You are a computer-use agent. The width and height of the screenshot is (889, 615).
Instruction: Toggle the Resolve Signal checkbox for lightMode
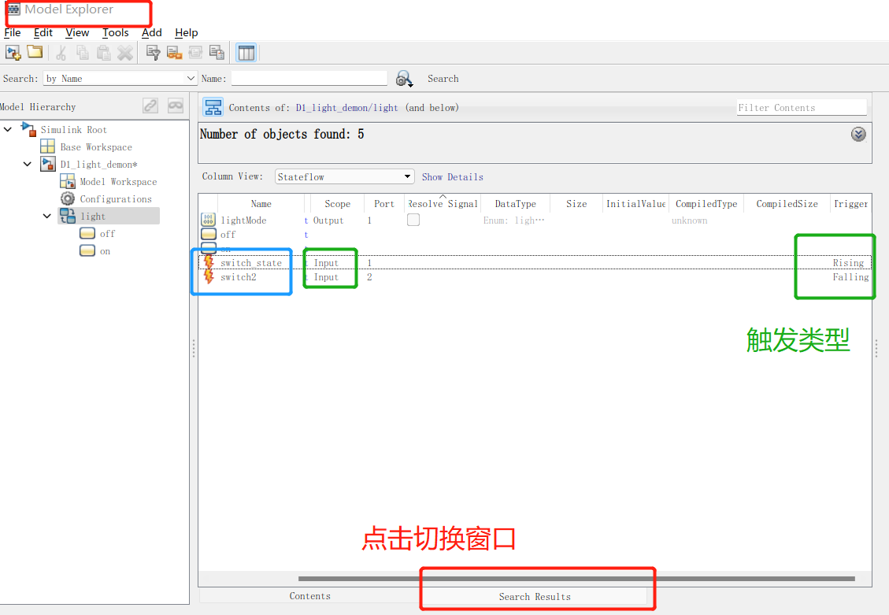click(413, 220)
